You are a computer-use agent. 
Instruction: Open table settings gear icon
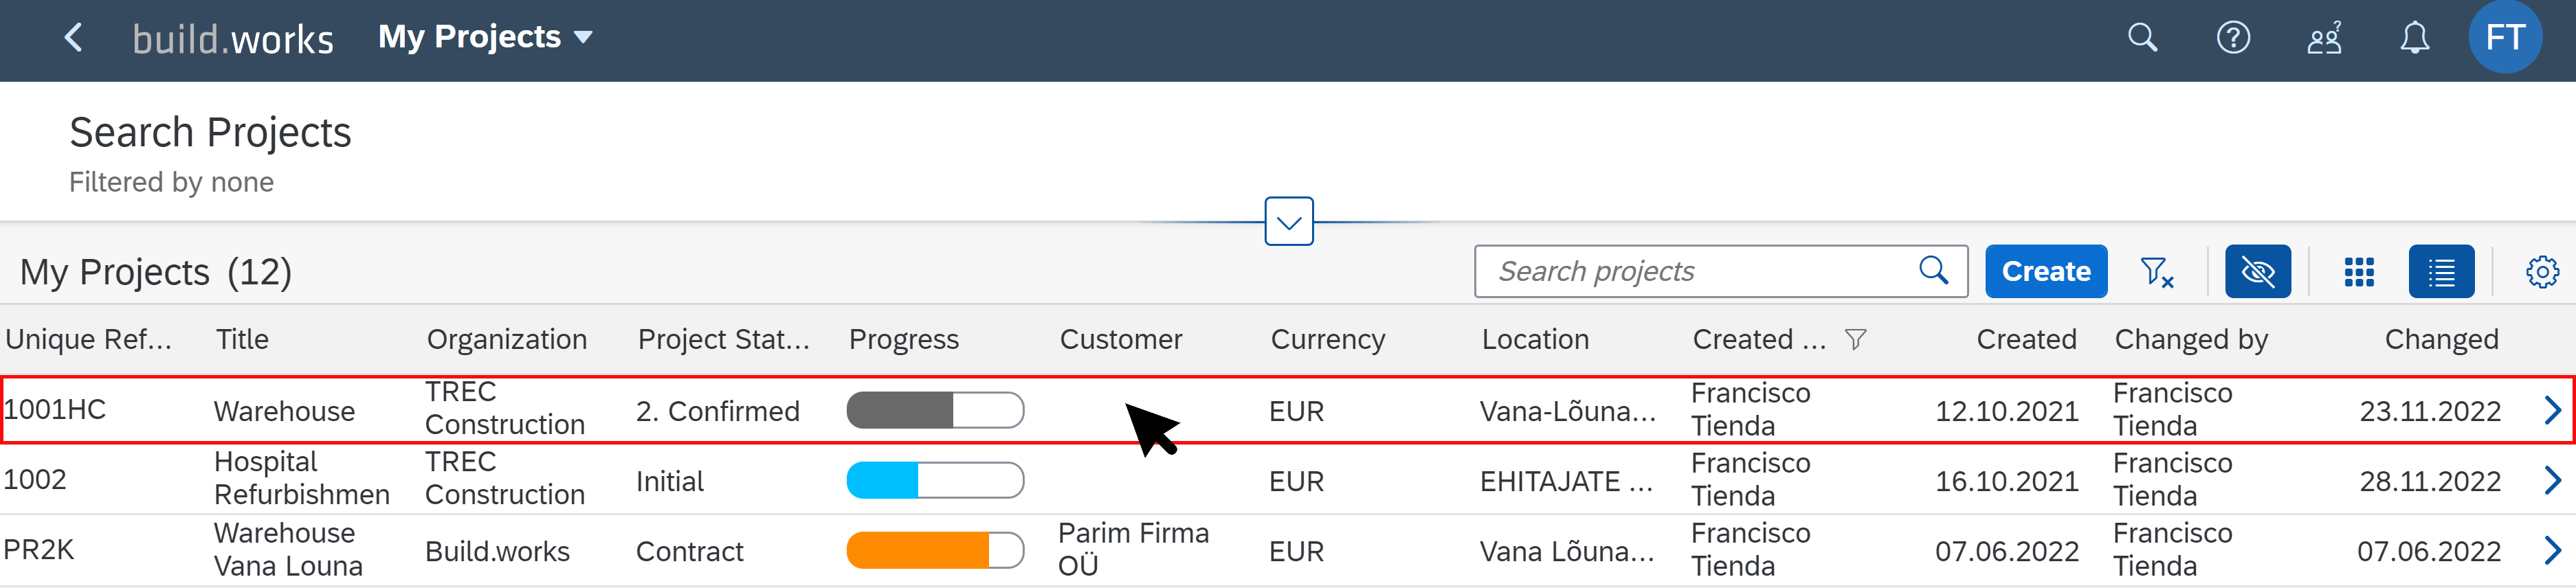pyautogui.click(x=2541, y=272)
